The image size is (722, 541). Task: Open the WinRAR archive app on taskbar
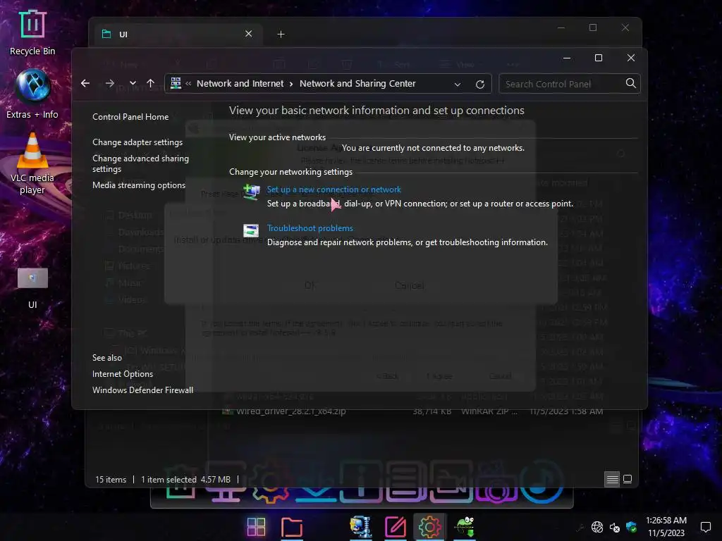360,527
